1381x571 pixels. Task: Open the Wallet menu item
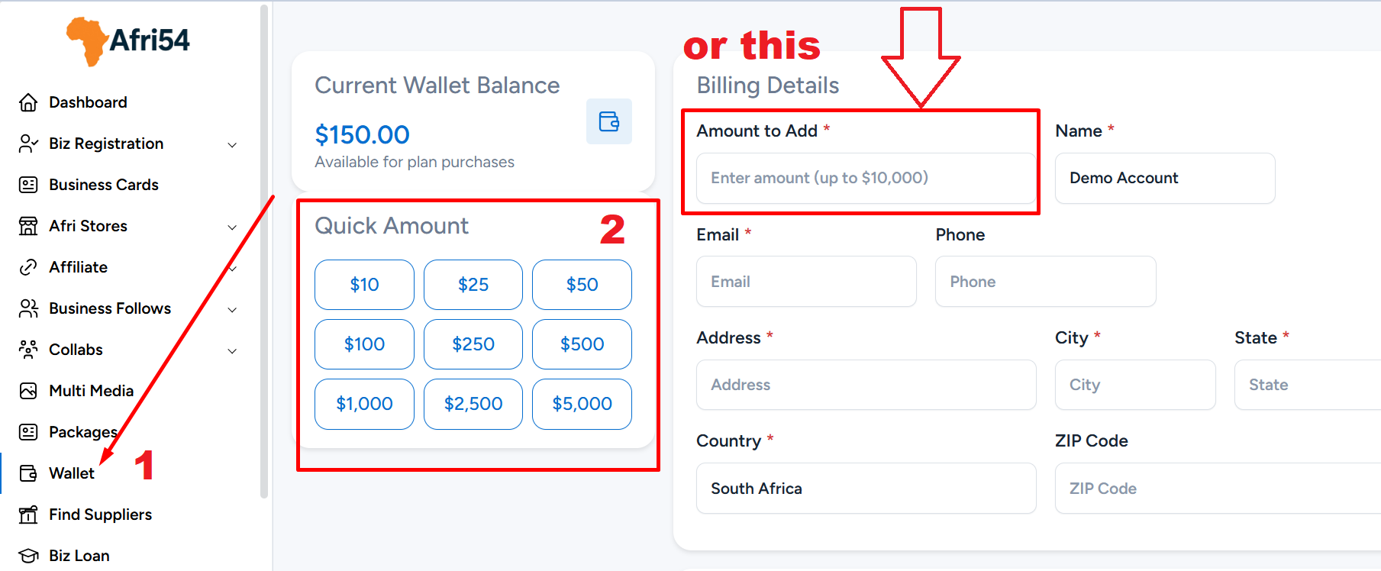72,473
